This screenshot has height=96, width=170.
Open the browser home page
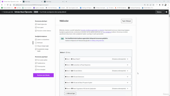tap(10, 5)
